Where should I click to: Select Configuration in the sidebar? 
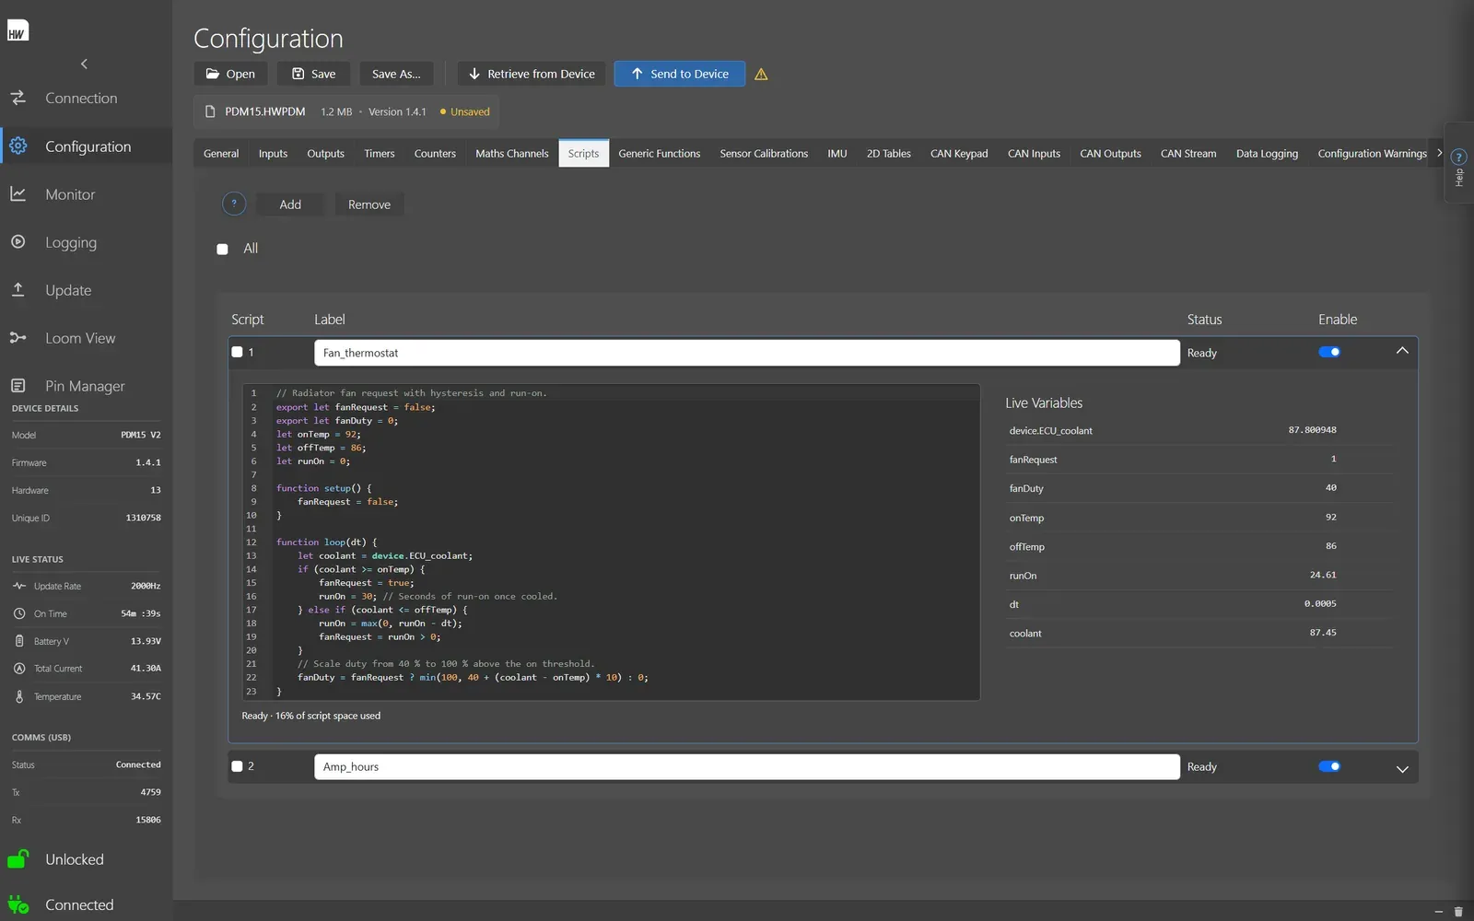pos(86,146)
